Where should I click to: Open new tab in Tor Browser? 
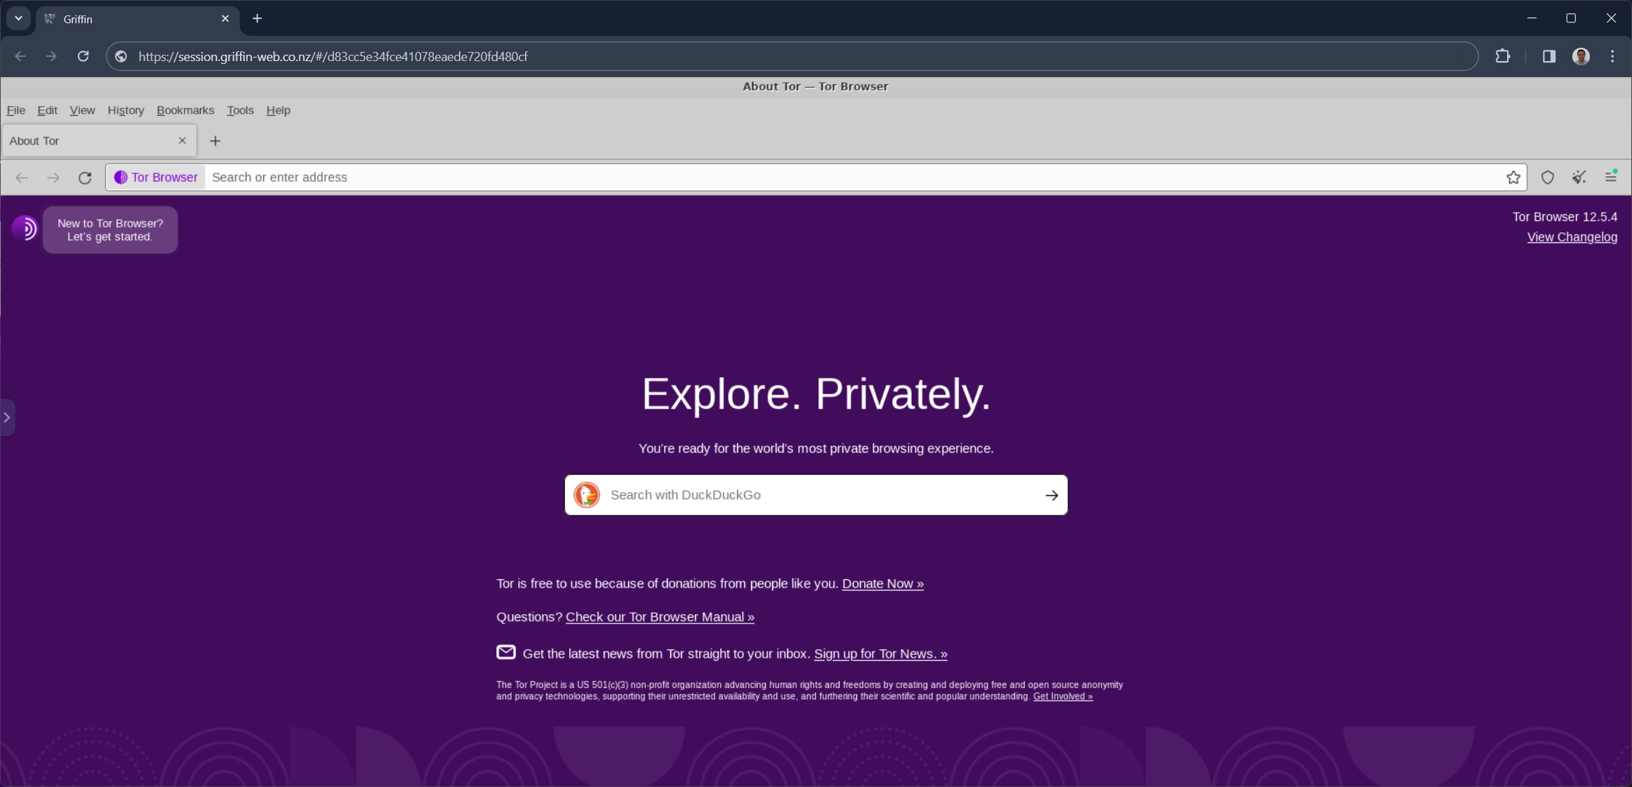215,141
